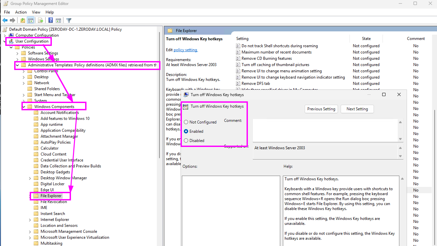Screen dimensions: 437x246
Task: Select 'Do not track Shell shortcuts during roaming'
Action: (x=280, y=46)
